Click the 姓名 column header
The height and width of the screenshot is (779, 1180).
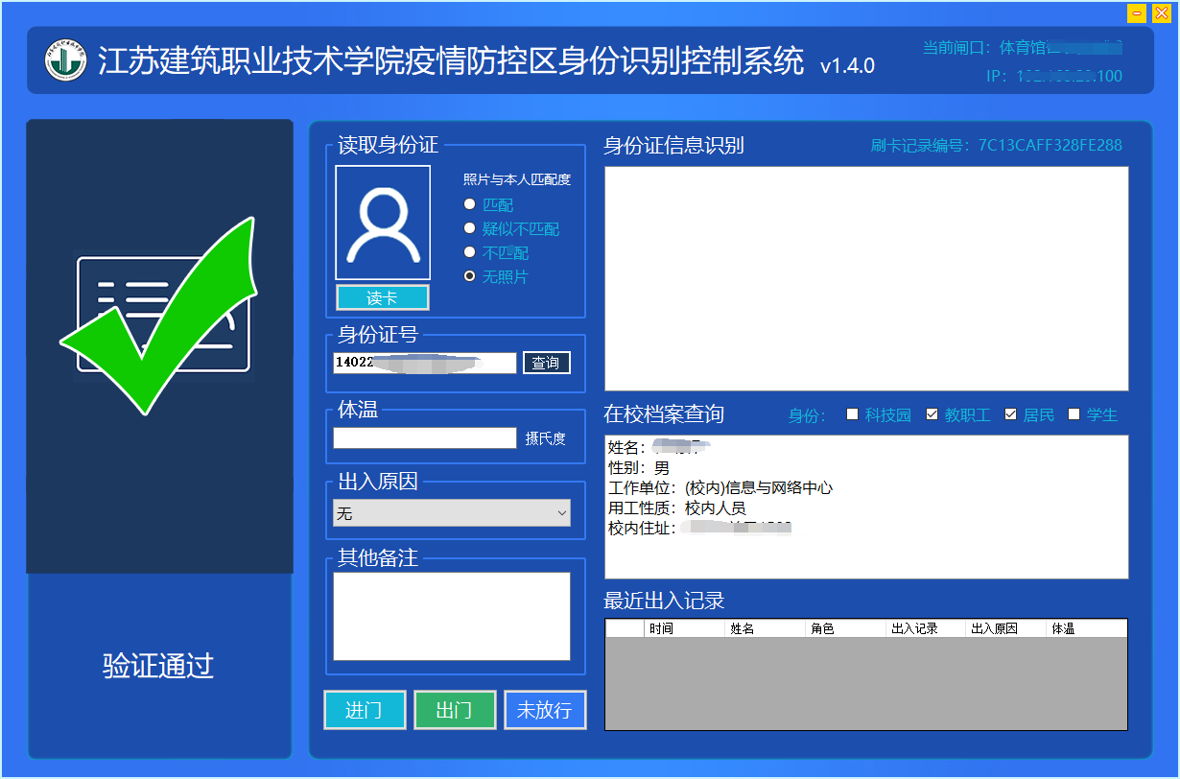click(x=766, y=628)
